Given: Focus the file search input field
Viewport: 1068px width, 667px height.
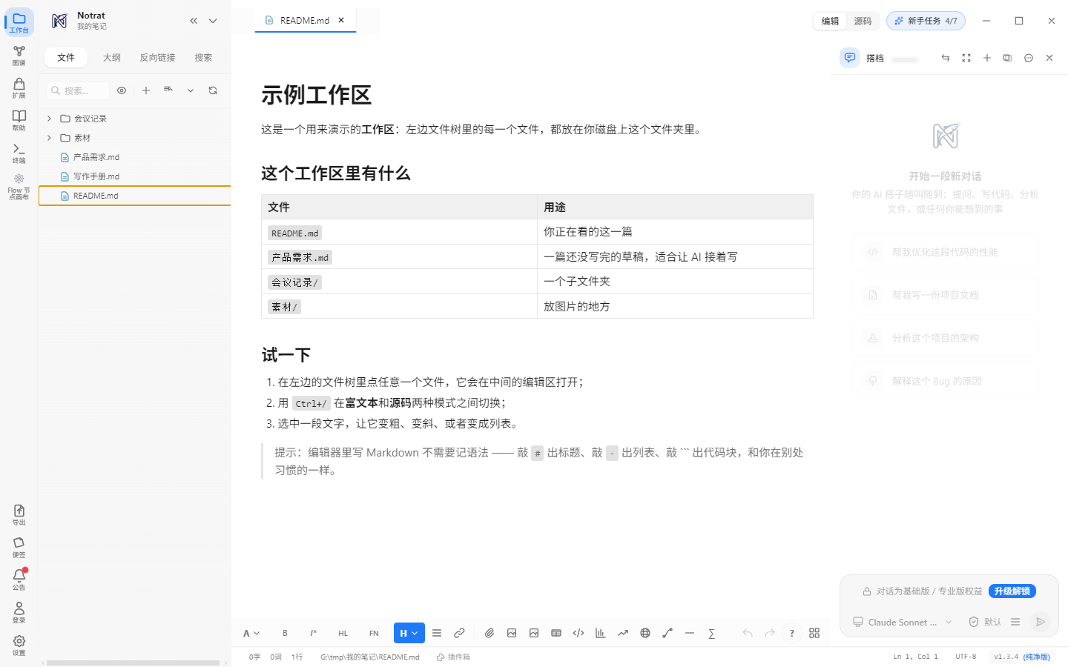Looking at the screenshot, I should pyautogui.click(x=78, y=90).
